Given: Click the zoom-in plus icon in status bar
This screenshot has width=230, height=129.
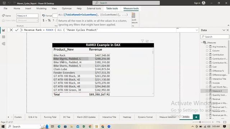Looking at the screenshot, I should [x=213, y=122].
